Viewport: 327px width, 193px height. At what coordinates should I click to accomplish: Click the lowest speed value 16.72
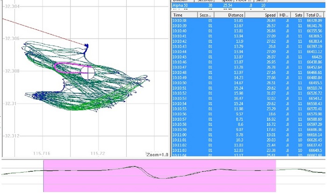pyautogui.click(x=271, y=124)
